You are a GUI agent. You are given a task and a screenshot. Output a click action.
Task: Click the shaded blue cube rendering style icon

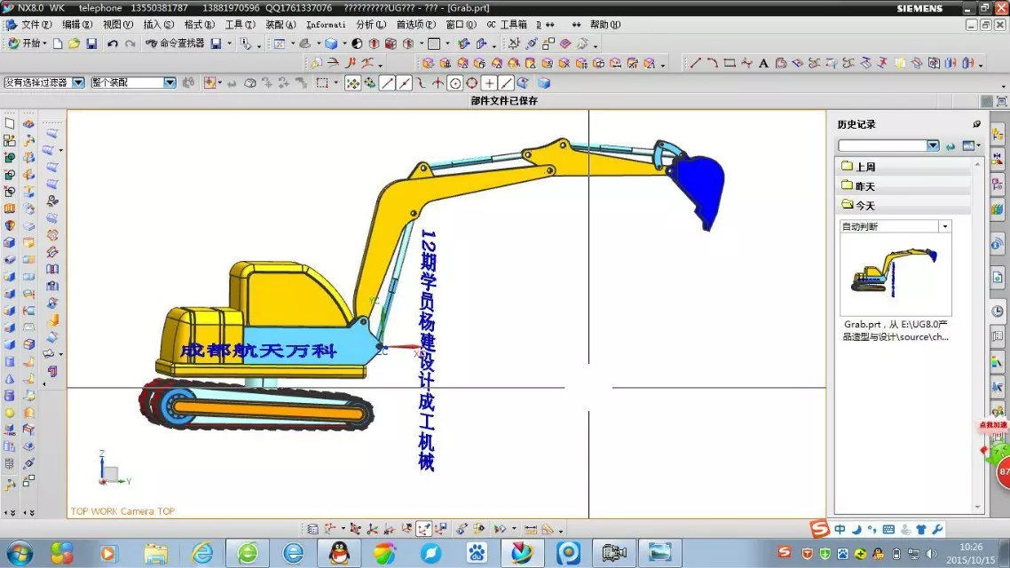(x=331, y=43)
